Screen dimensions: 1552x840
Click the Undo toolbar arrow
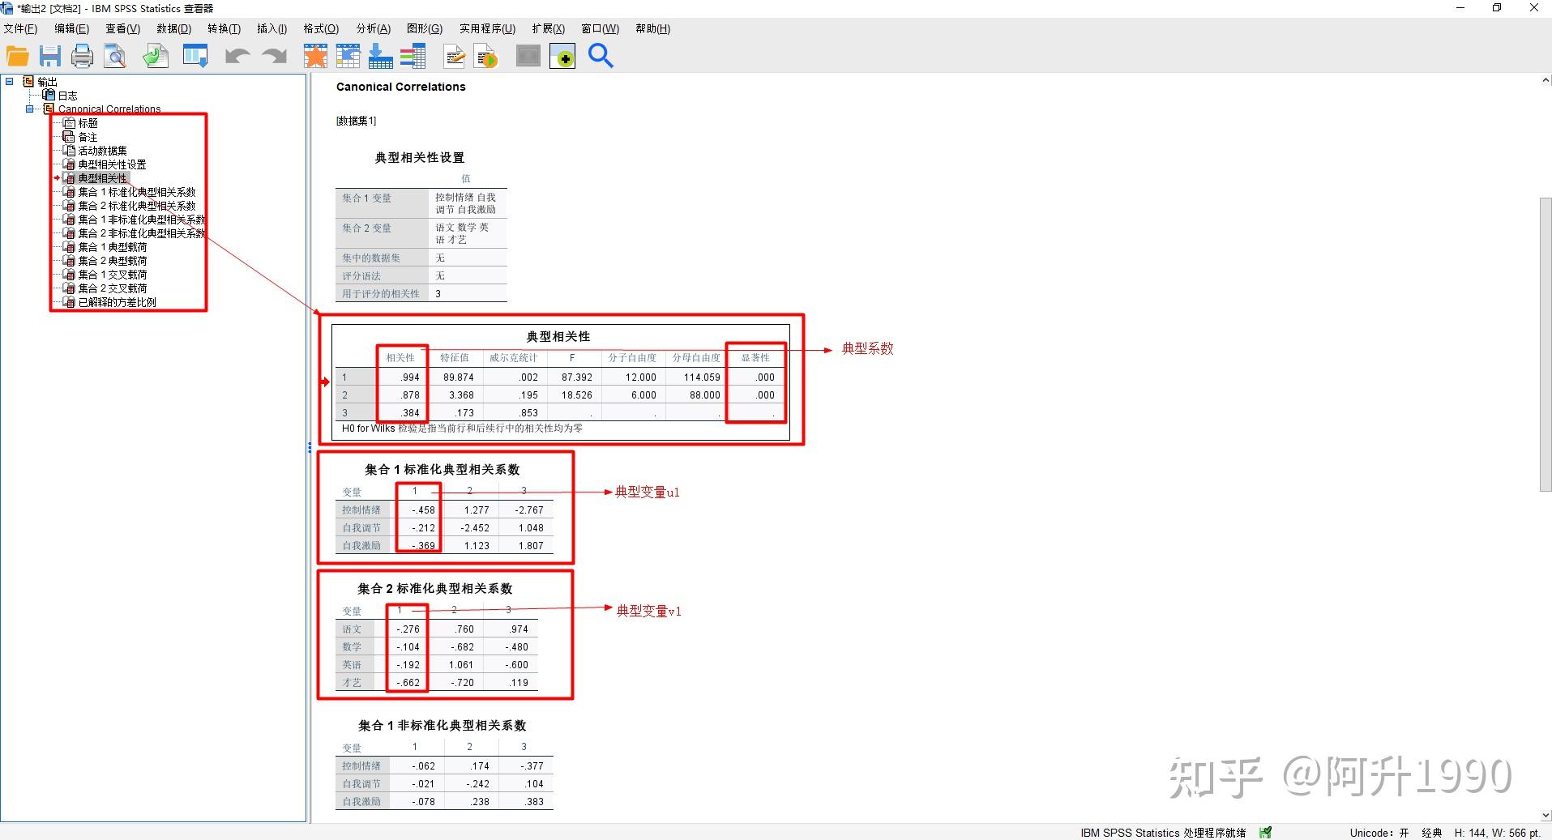tap(236, 56)
